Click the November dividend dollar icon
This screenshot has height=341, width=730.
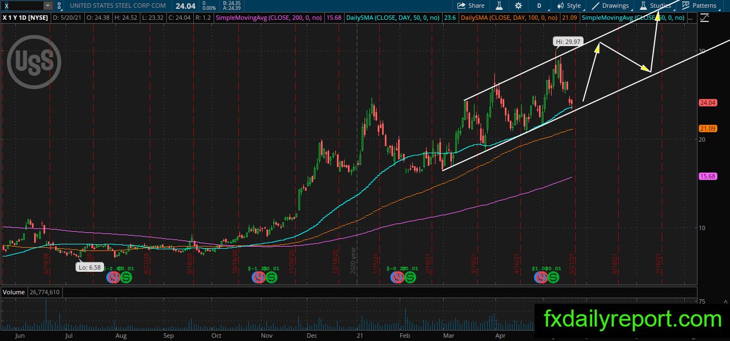pyautogui.click(x=271, y=278)
